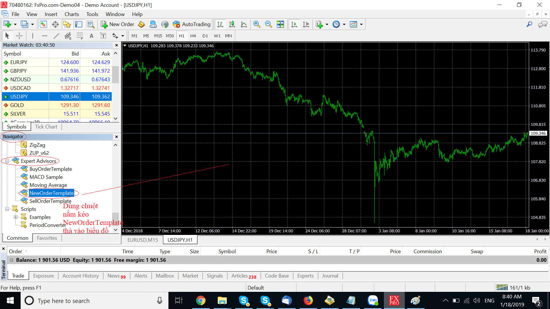Click the Tile Windows icon

tap(280, 24)
